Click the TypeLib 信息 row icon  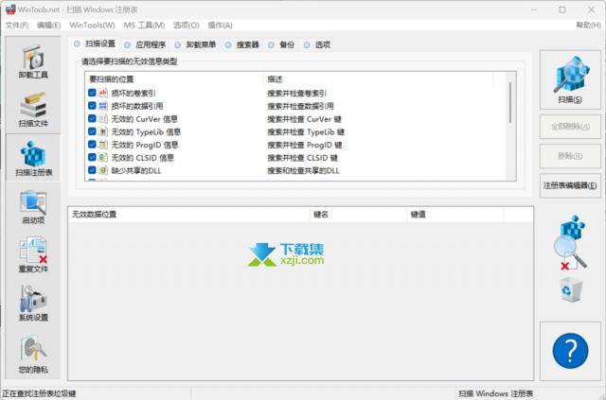click(103, 131)
